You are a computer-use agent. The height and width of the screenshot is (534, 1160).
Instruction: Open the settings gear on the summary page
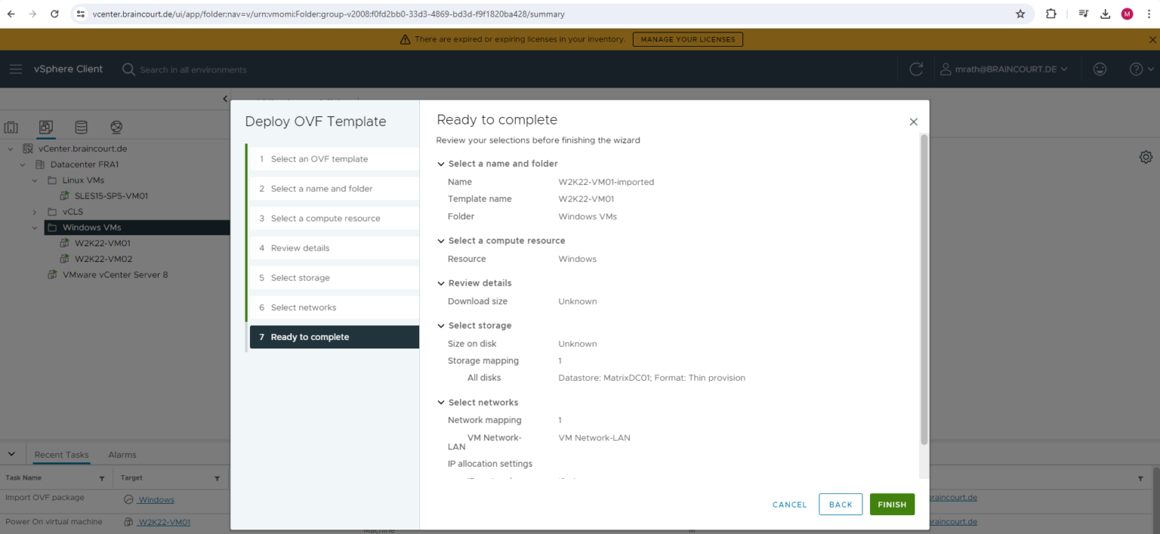[1146, 156]
